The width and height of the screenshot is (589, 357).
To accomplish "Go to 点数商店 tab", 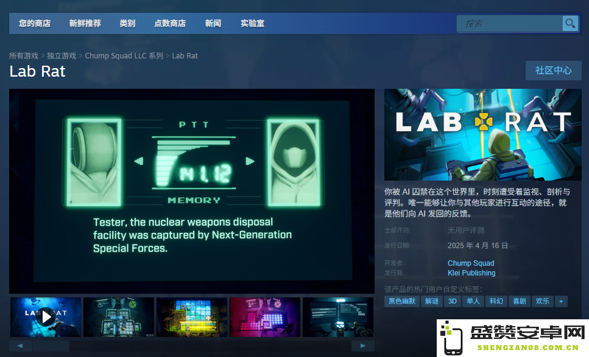I will 170,23.
